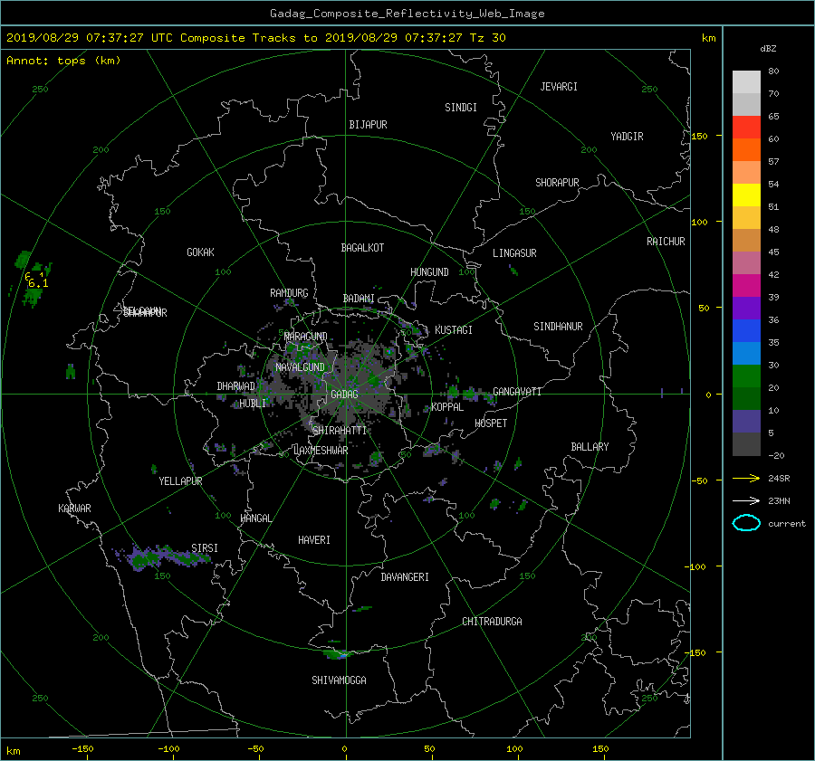The height and width of the screenshot is (761, 815).
Task: Click the HUBLI label
Action: pos(253,404)
